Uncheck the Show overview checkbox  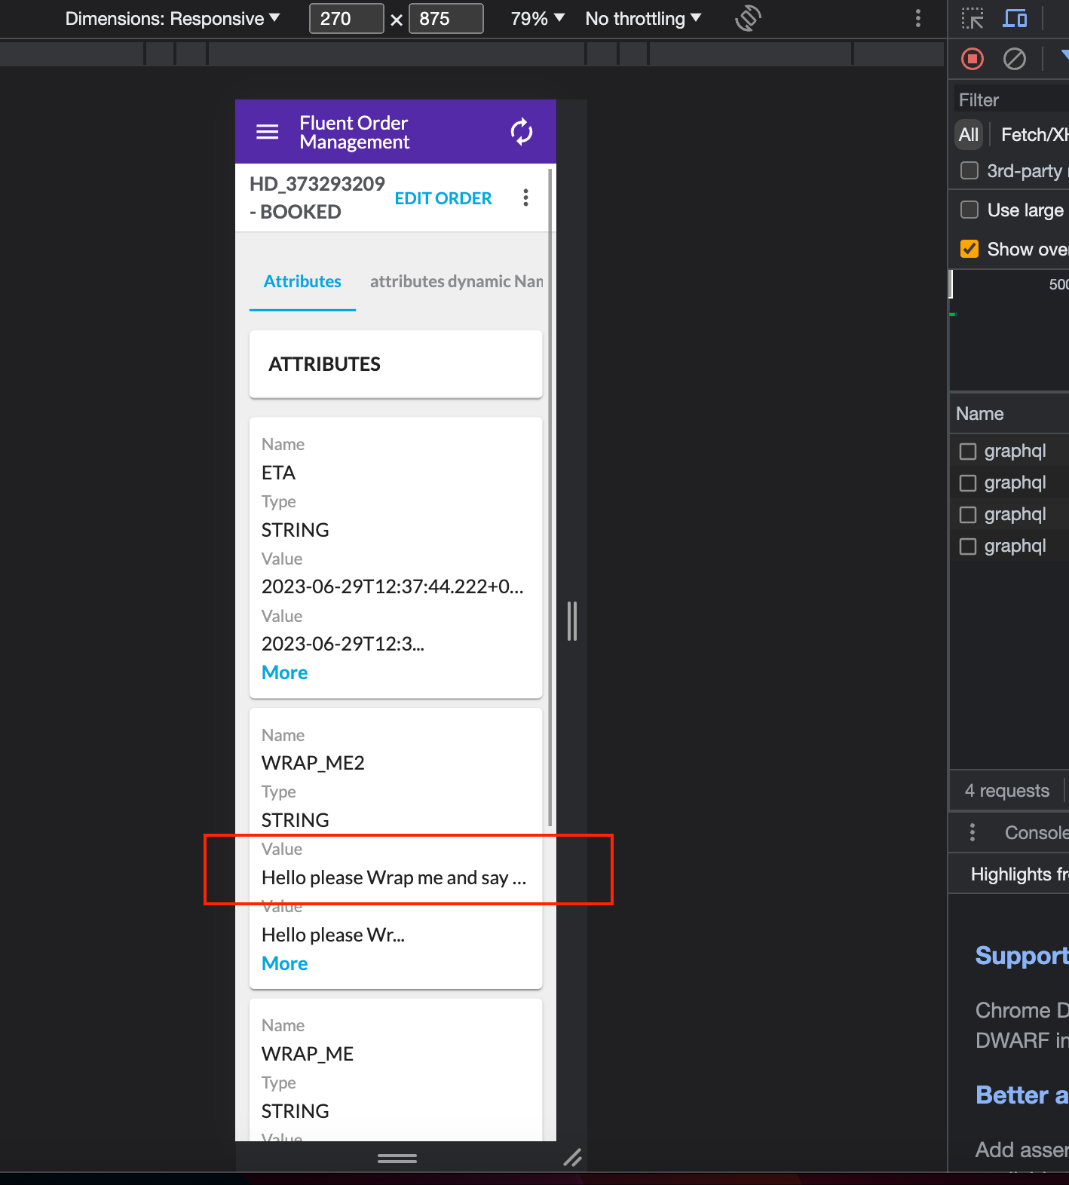(969, 249)
